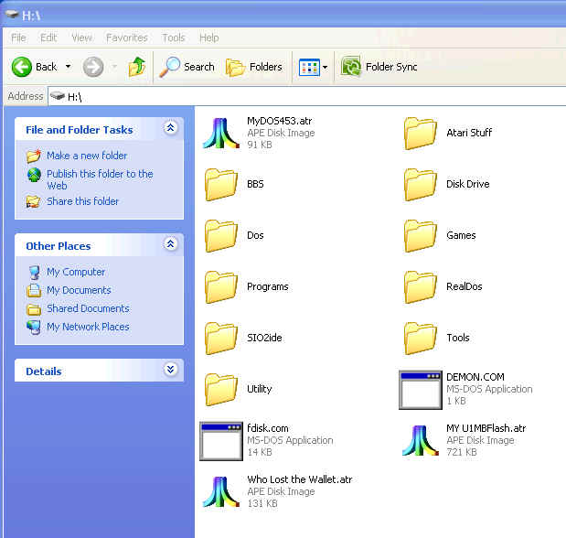Select fdisk.com application icon

click(x=221, y=441)
